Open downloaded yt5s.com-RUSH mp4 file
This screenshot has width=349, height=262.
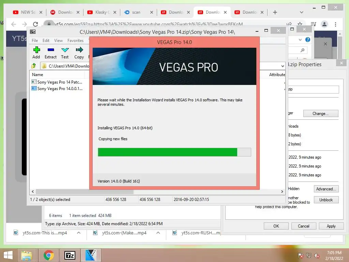tap(197, 233)
